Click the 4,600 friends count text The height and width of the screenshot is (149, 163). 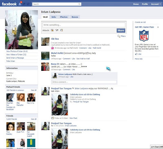(11, 119)
